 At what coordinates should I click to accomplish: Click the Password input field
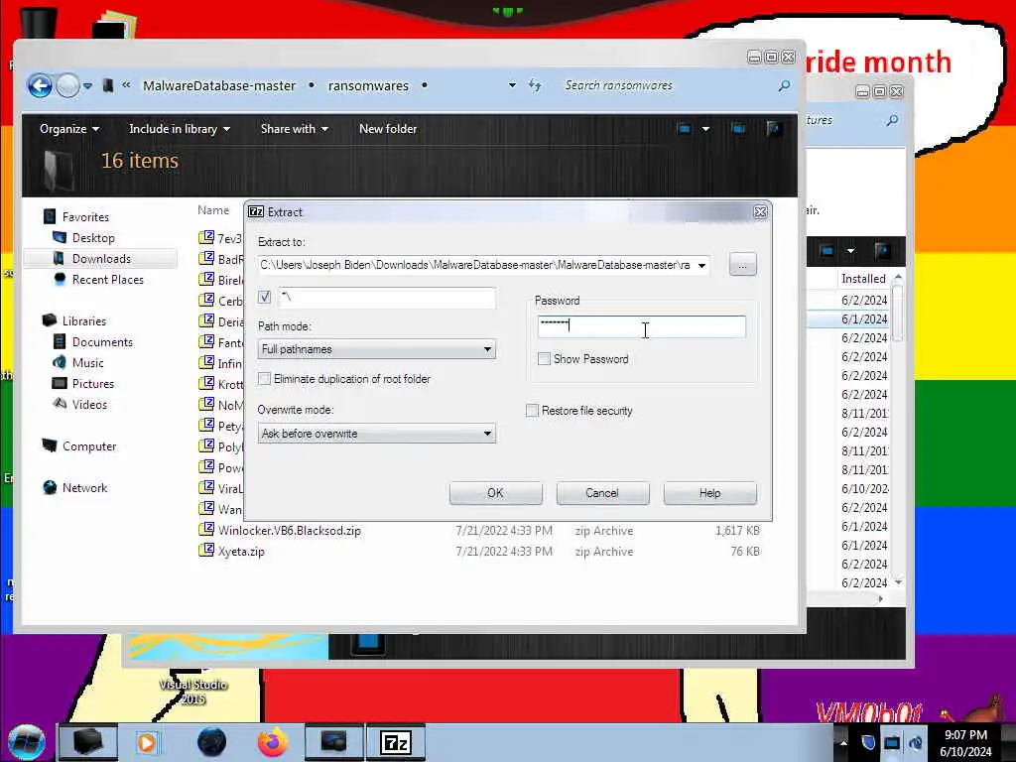(642, 325)
